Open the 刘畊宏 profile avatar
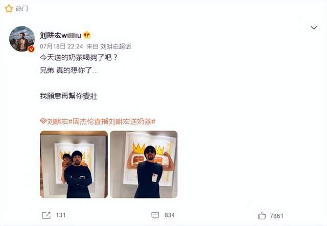The image size is (327, 226). tap(22, 39)
